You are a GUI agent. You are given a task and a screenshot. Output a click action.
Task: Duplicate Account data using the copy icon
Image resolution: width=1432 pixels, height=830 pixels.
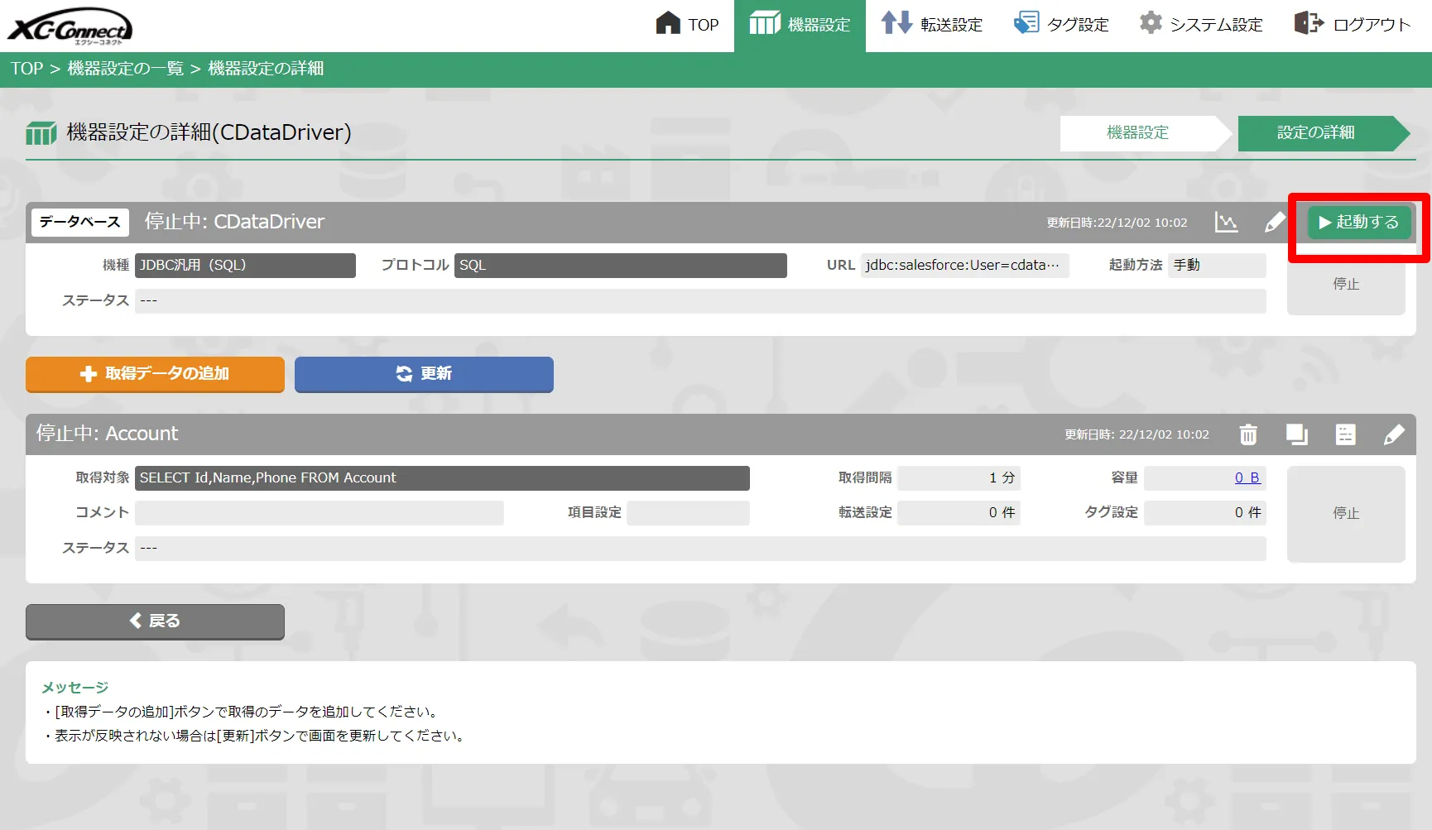tap(1296, 434)
